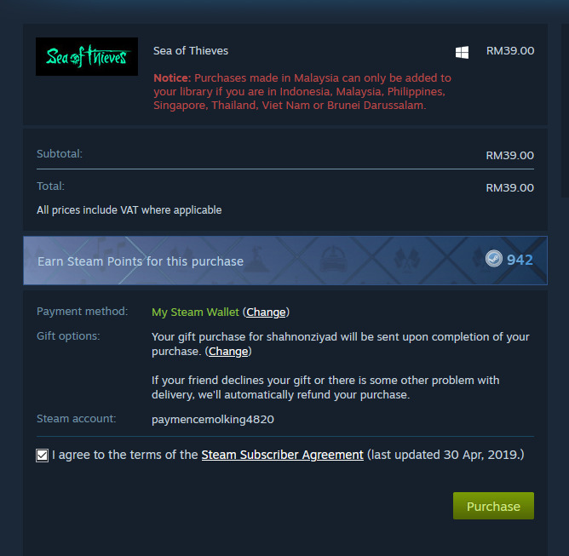
Task: Uncheck the Steam Subscriber Agreement checkbox
Action: click(42, 456)
